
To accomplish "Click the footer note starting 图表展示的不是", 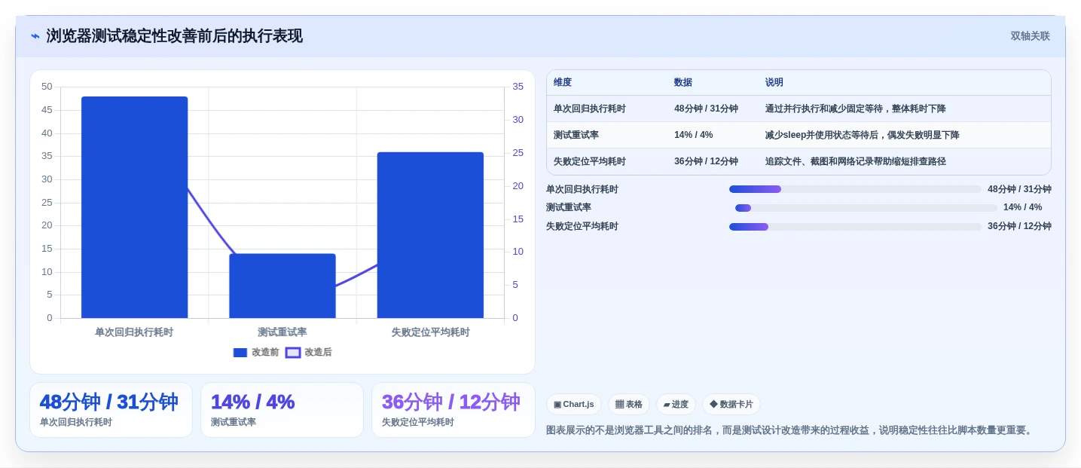I will pos(790,430).
